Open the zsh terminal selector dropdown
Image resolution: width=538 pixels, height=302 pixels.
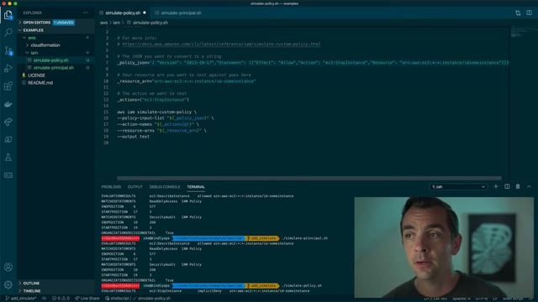tap(458, 186)
